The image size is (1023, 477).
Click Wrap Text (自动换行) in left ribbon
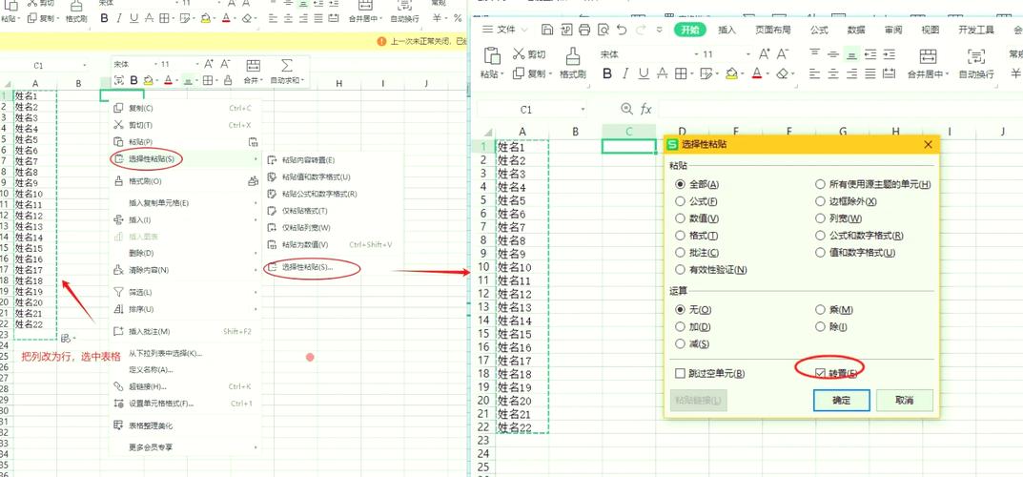click(404, 11)
